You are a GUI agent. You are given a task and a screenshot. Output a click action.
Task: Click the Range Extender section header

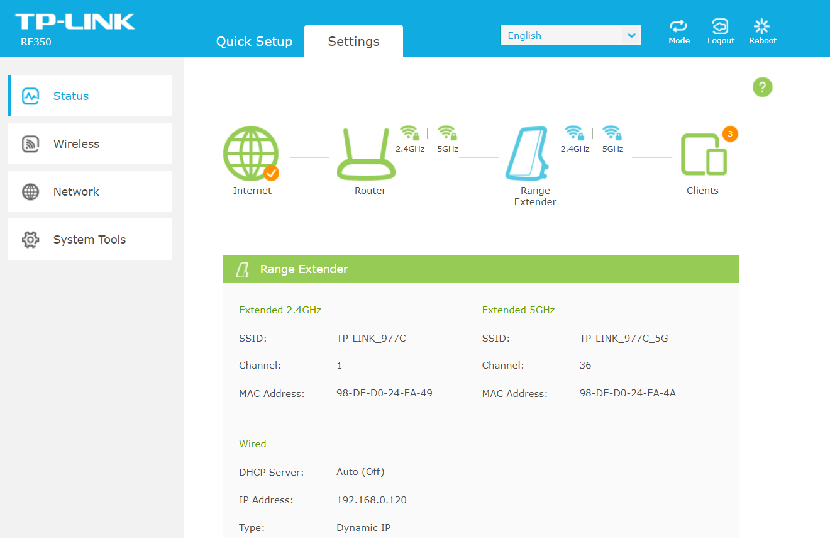(x=481, y=269)
